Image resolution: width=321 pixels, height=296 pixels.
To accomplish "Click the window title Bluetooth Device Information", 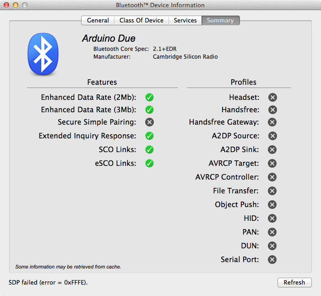I will [x=160, y=5].
